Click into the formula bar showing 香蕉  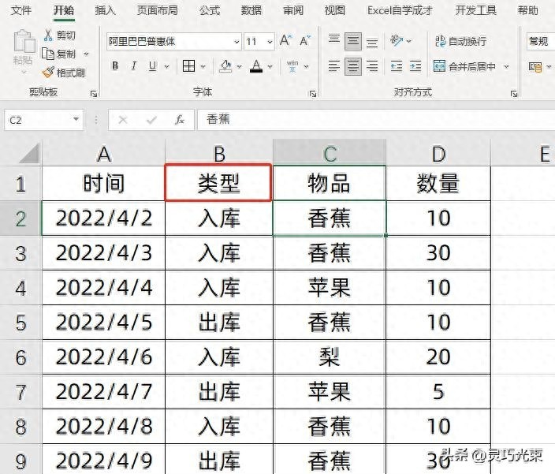click(376, 120)
